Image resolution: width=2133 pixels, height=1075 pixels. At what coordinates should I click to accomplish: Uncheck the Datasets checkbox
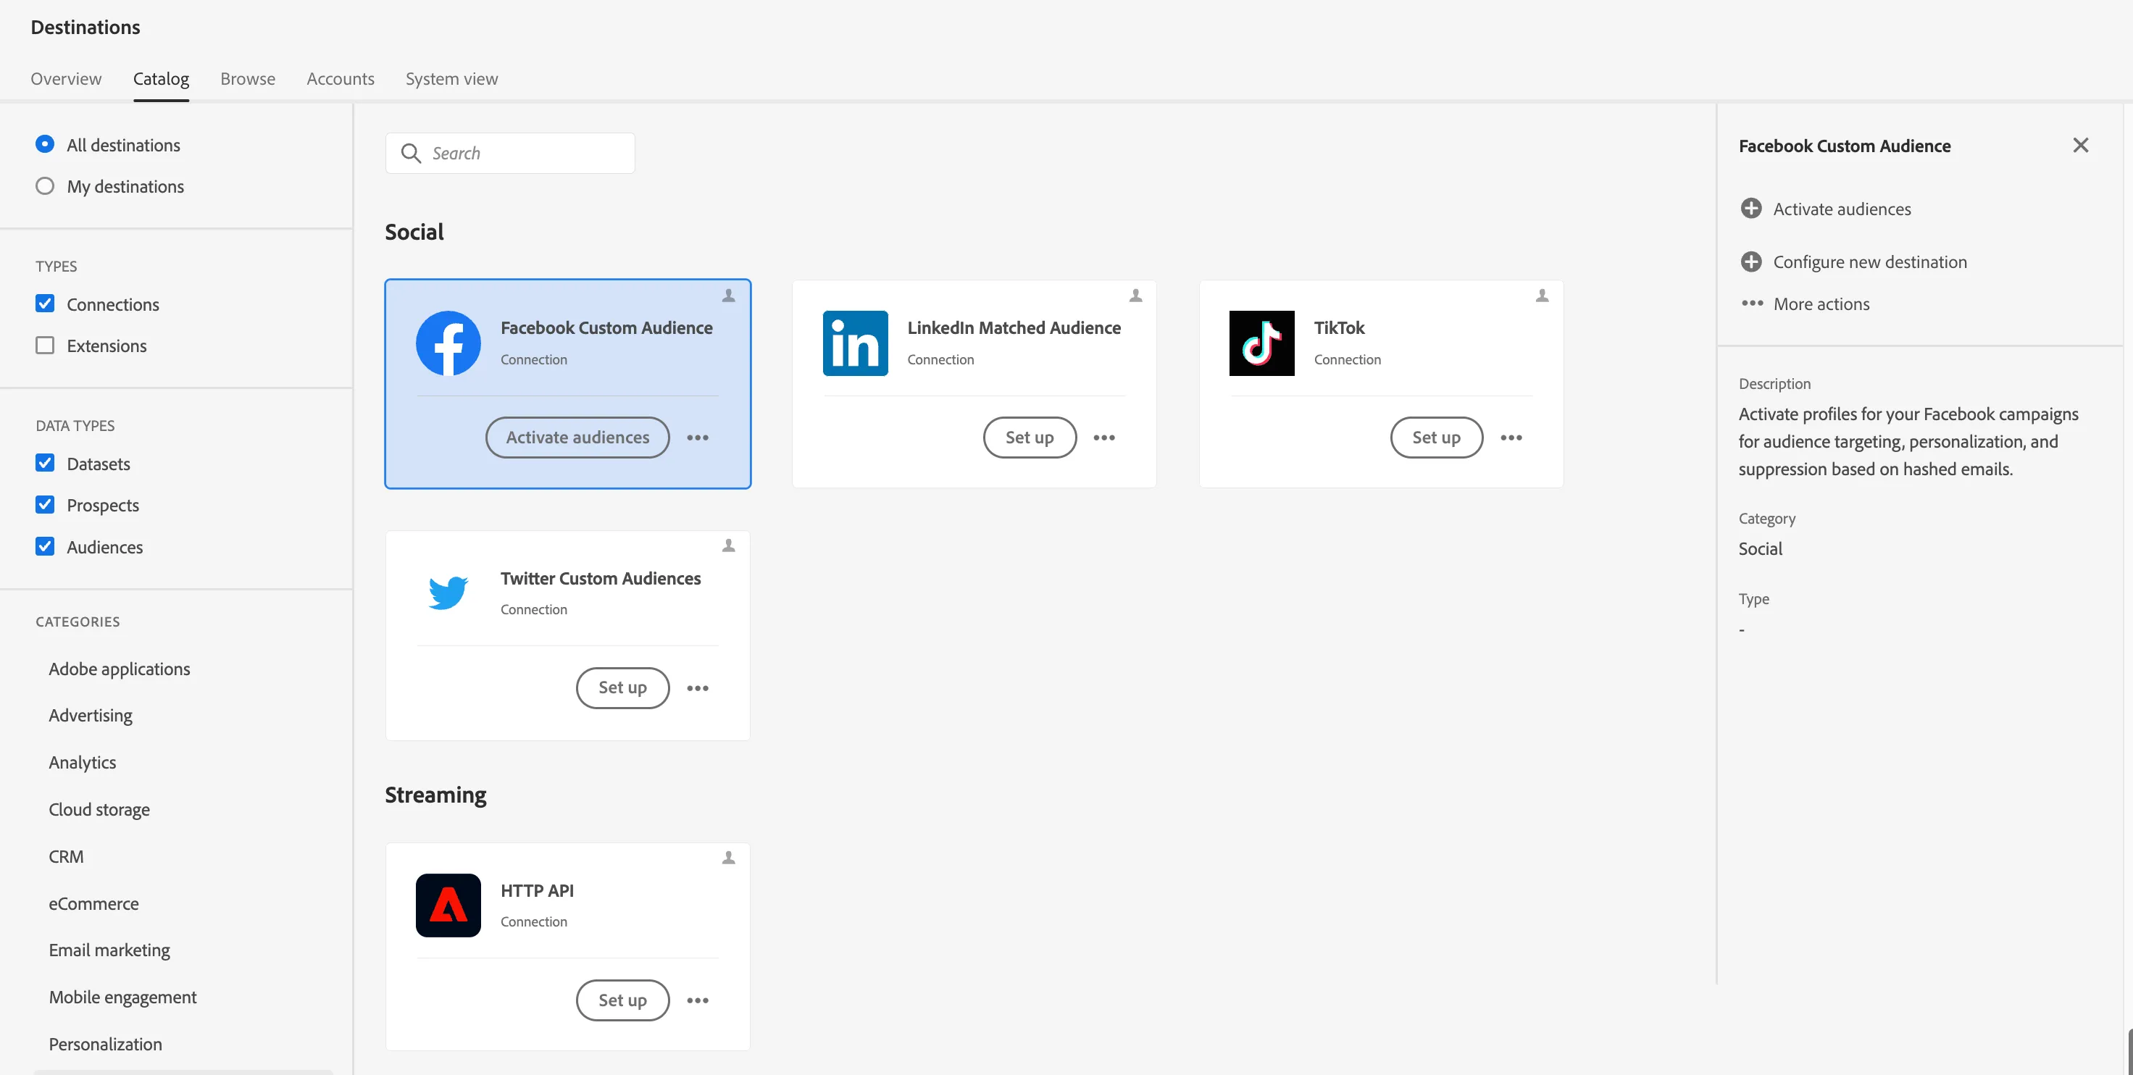45,463
